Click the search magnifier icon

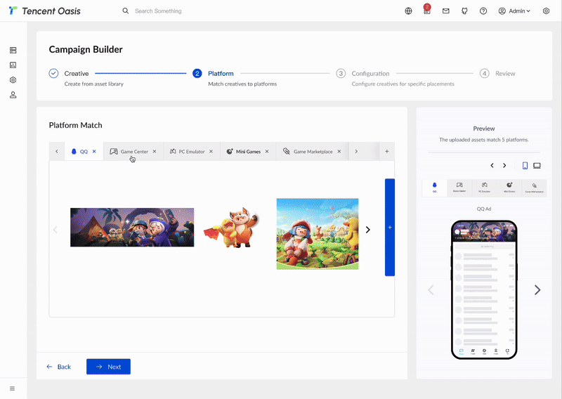click(126, 11)
